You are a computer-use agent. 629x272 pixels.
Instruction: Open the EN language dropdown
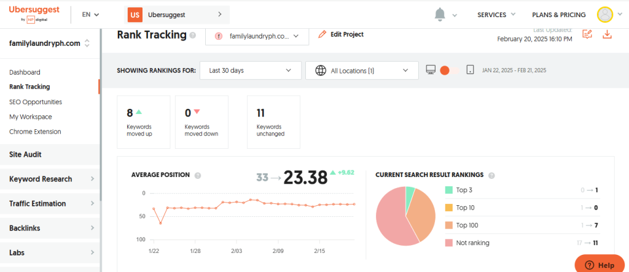90,14
